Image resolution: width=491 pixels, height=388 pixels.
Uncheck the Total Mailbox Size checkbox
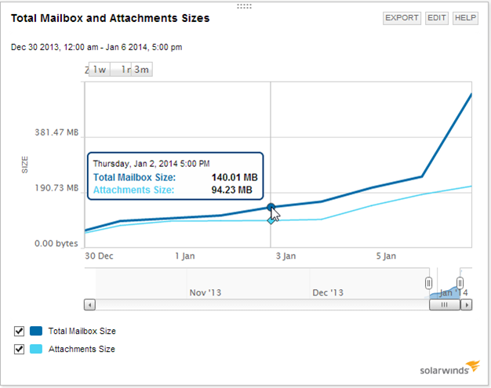click(x=20, y=332)
